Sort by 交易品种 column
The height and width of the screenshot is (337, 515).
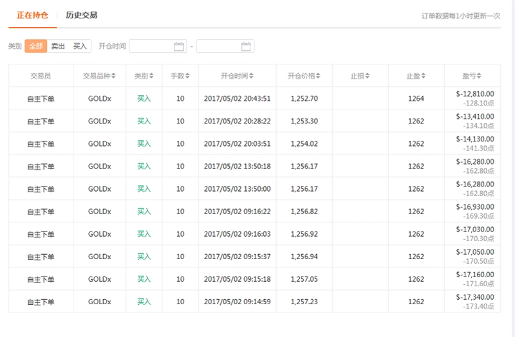(99, 76)
